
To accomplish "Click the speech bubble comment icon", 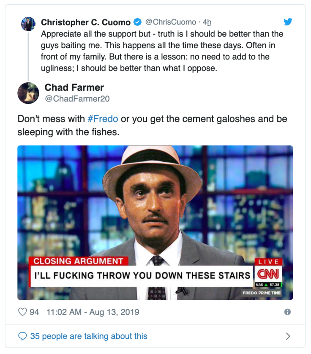I will pyautogui.click(x=22, y=335).
